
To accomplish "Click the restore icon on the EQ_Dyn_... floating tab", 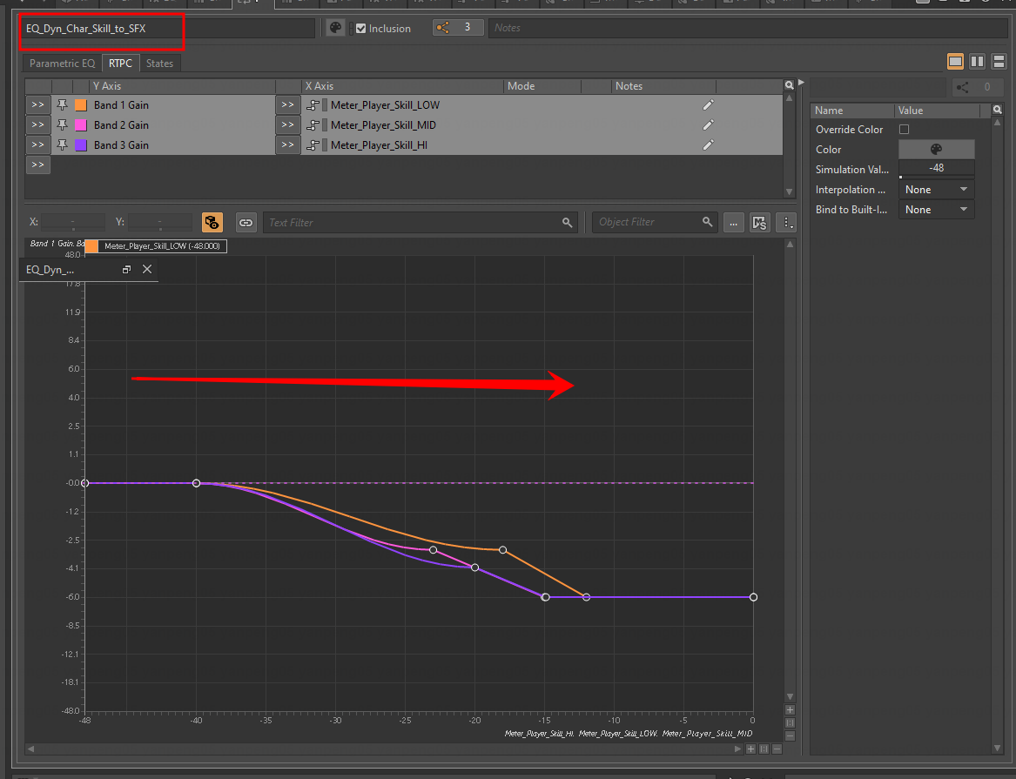I will pyautogui.click(x=126, y=269).
